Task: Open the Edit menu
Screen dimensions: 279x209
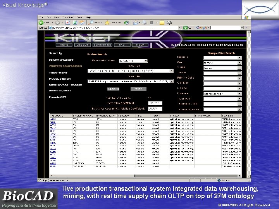Action: 49,17
